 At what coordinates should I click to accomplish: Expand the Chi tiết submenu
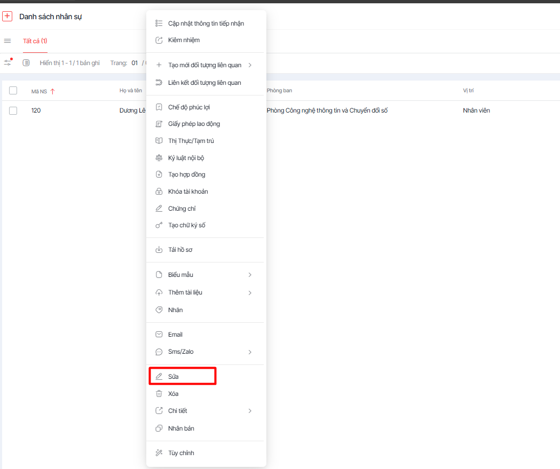coord(250,411)
